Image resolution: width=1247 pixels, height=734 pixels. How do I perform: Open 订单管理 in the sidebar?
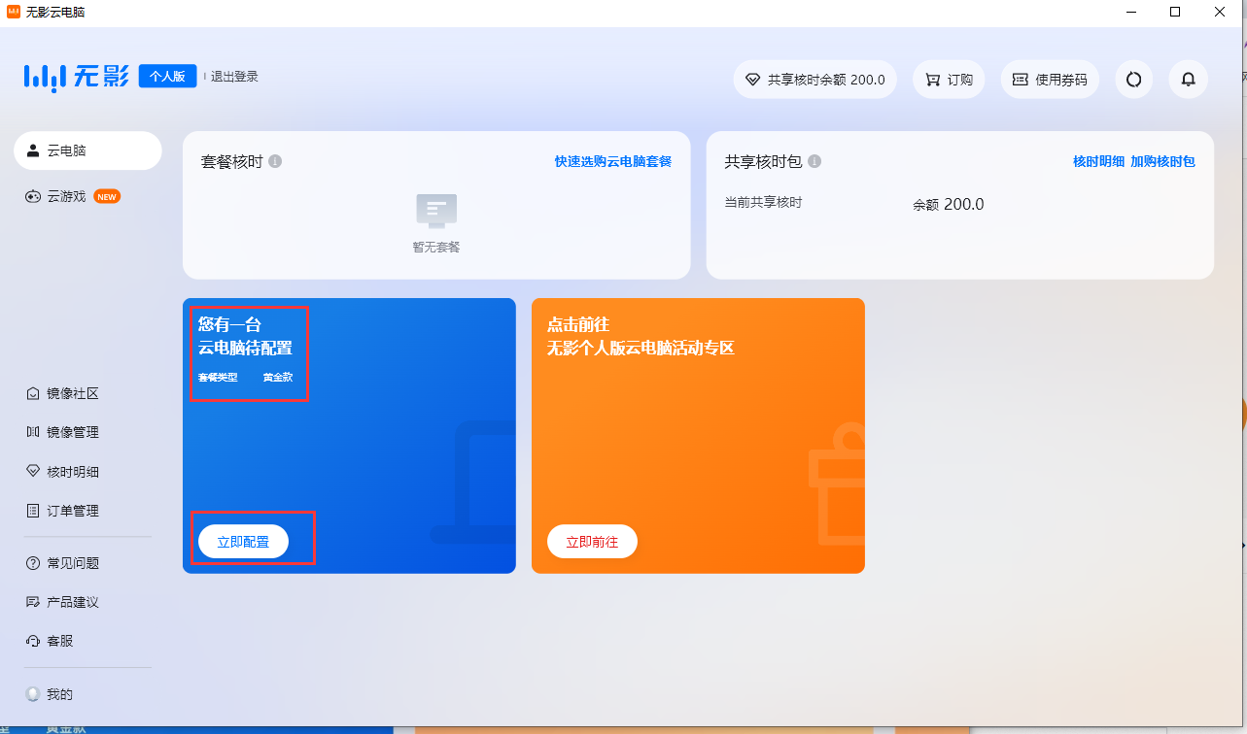pos(62,511)
